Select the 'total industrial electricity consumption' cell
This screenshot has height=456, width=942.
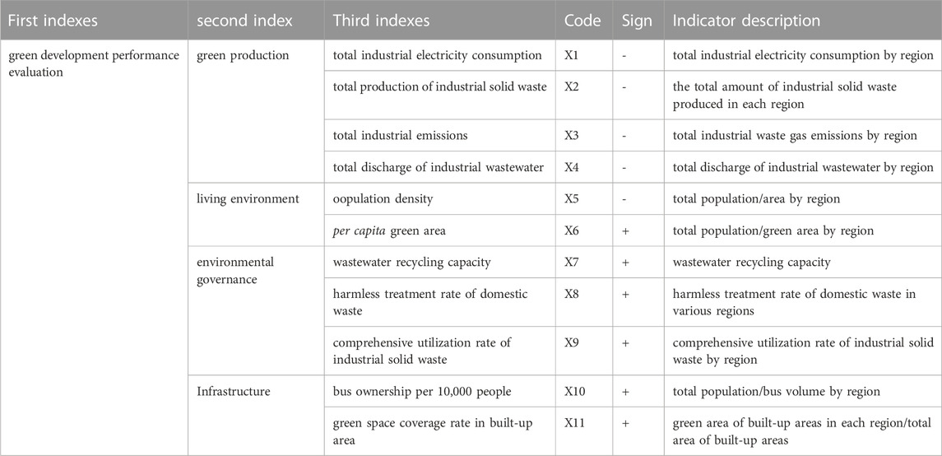coord(440,55)
